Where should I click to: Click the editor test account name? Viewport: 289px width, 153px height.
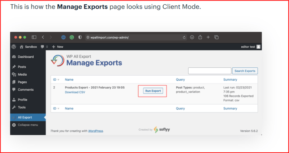(x=248, y=47)
